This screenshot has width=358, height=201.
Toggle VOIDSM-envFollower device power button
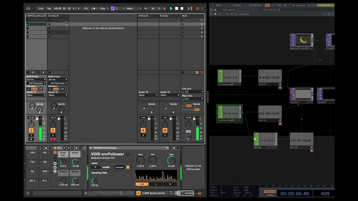[x=91, y=148]
